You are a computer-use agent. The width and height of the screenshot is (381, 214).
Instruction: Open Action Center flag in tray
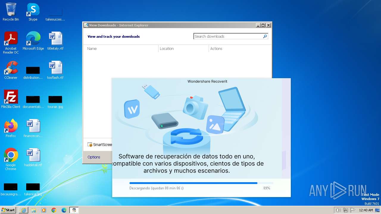pyautogui.click(x=353, y=210)
